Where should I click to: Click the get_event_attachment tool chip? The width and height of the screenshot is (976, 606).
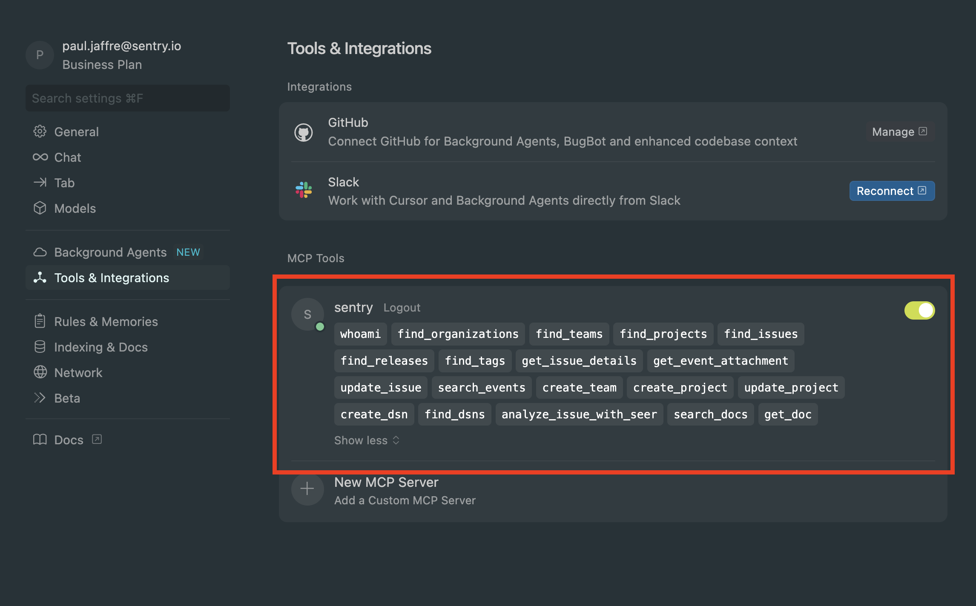pyautogui.click(x=721, y=360)
